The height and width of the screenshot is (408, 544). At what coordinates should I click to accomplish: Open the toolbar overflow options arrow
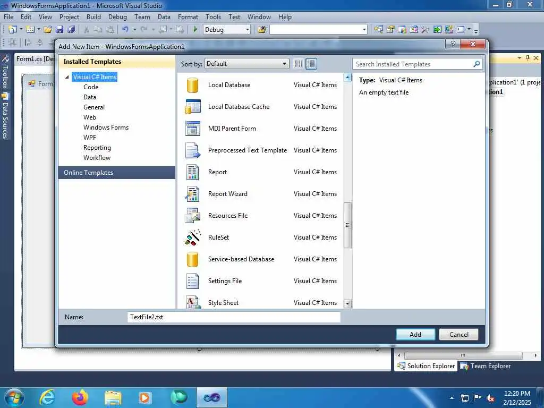pos(476,30)
